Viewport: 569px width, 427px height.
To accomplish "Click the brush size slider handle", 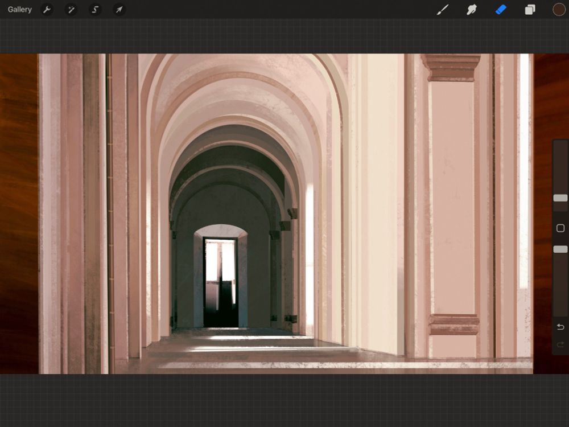I will pos(560,198).
